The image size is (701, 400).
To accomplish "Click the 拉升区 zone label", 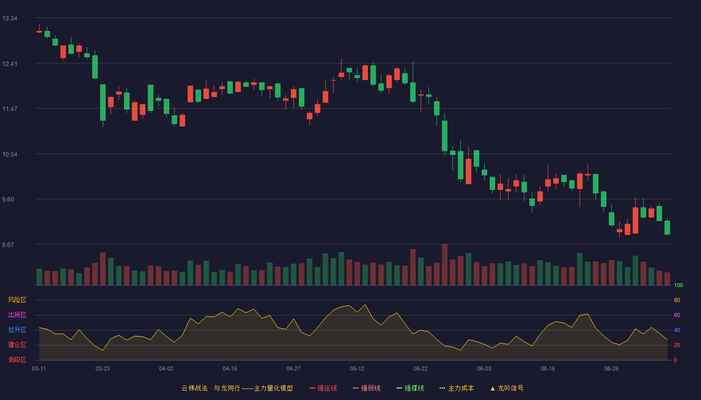I will tap(17, 330).
